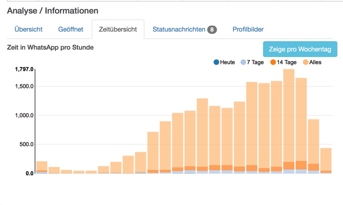Click the Analyse / Informationen heading
Screen dimensions: 343x205
point(52,11)
